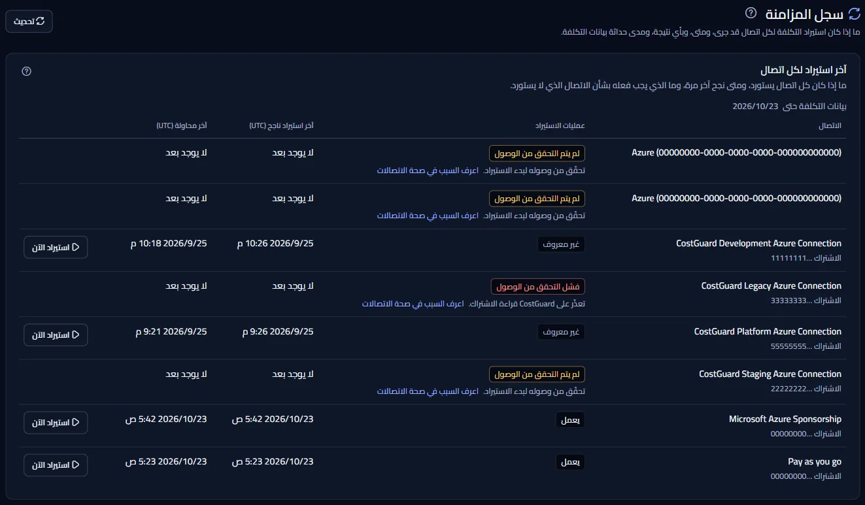Select last attempt time in Pay as you go row

(x=166, y=461)
